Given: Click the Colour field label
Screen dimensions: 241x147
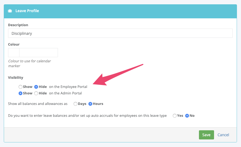Looking at the screenshot, I should click(14, 44).
